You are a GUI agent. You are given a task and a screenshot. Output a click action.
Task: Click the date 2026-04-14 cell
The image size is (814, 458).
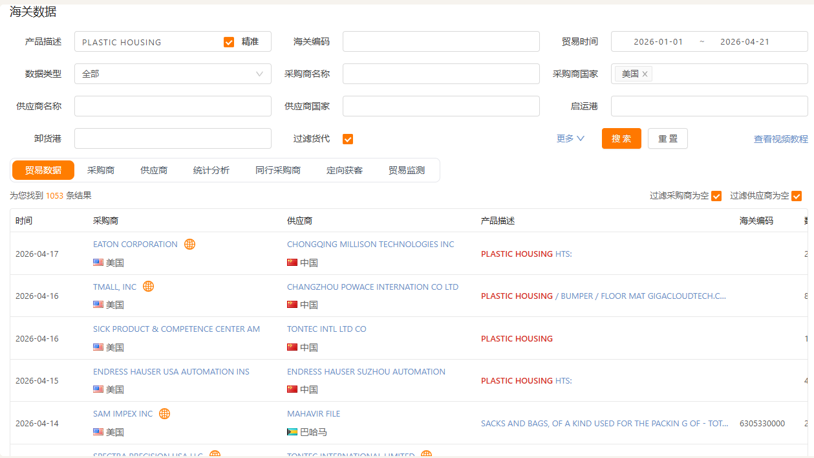(37, 423)
